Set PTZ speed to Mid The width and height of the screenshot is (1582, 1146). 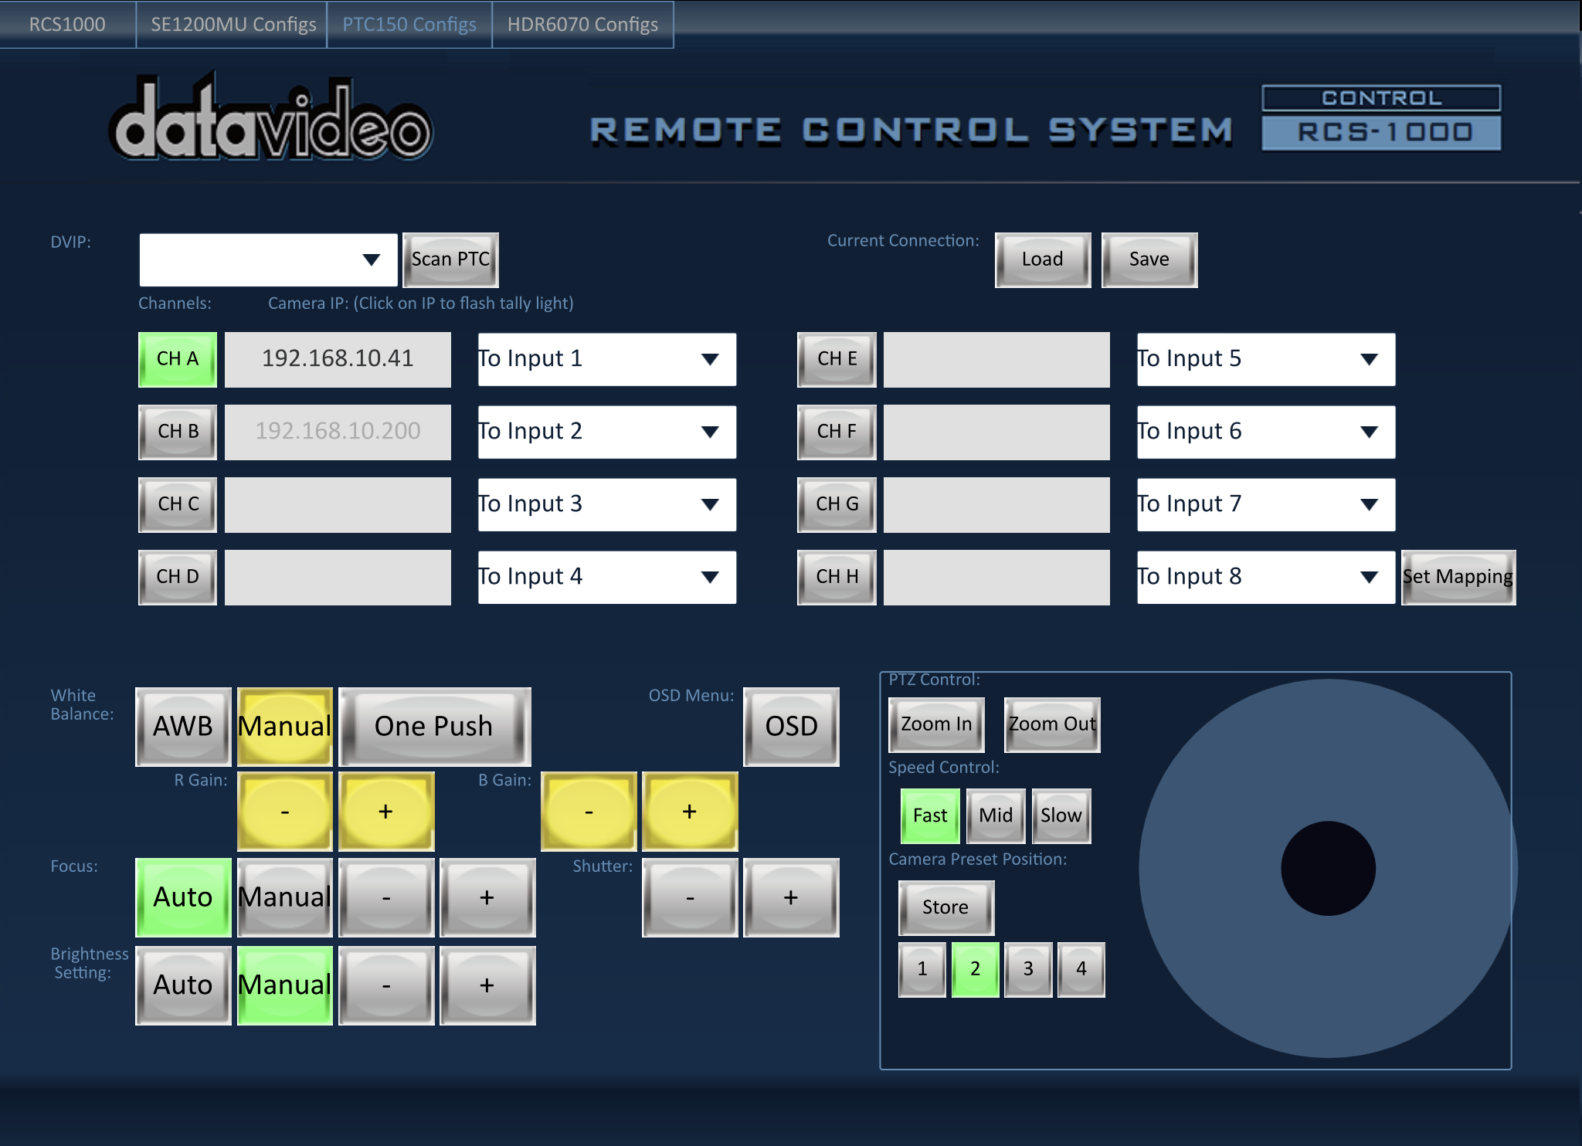996,815
